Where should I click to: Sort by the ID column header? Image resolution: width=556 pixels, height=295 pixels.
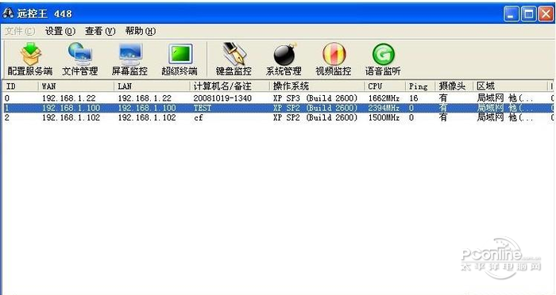click(x=21, y=86)
